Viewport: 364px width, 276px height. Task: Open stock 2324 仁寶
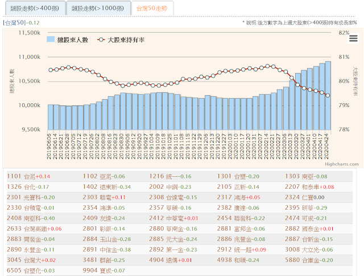click(299, 197)
